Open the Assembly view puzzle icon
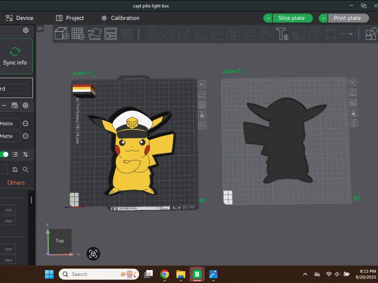378x283 pixels. coord(371,33)
